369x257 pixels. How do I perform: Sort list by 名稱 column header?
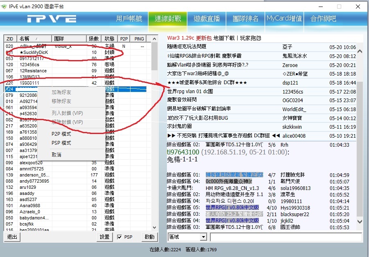pyautogui.click(x=34, y=38)
